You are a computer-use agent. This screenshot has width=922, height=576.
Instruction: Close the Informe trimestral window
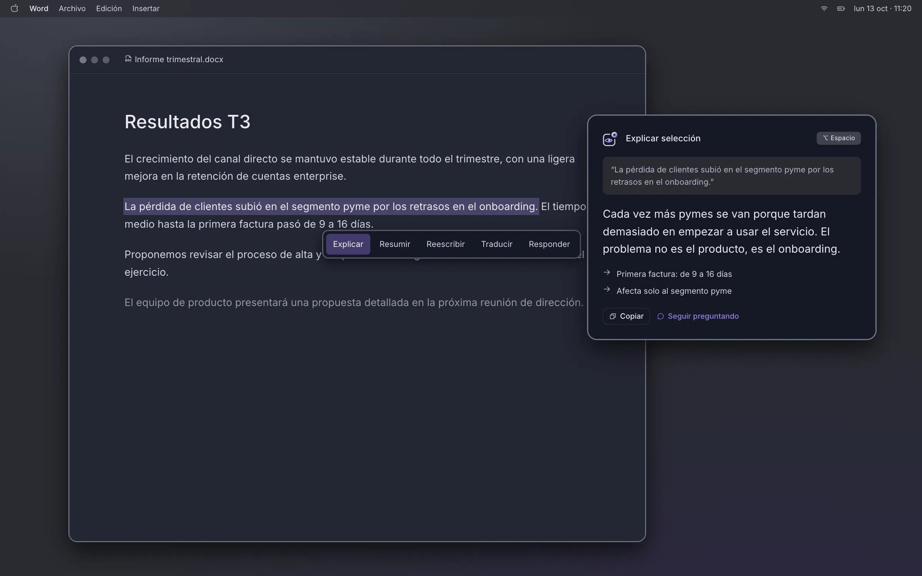click(83, 60)
